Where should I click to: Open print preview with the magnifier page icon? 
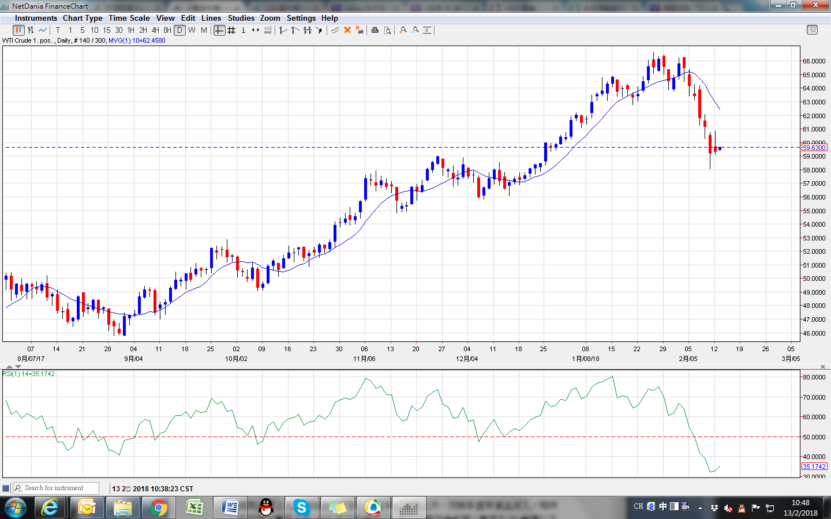(388, 30)
